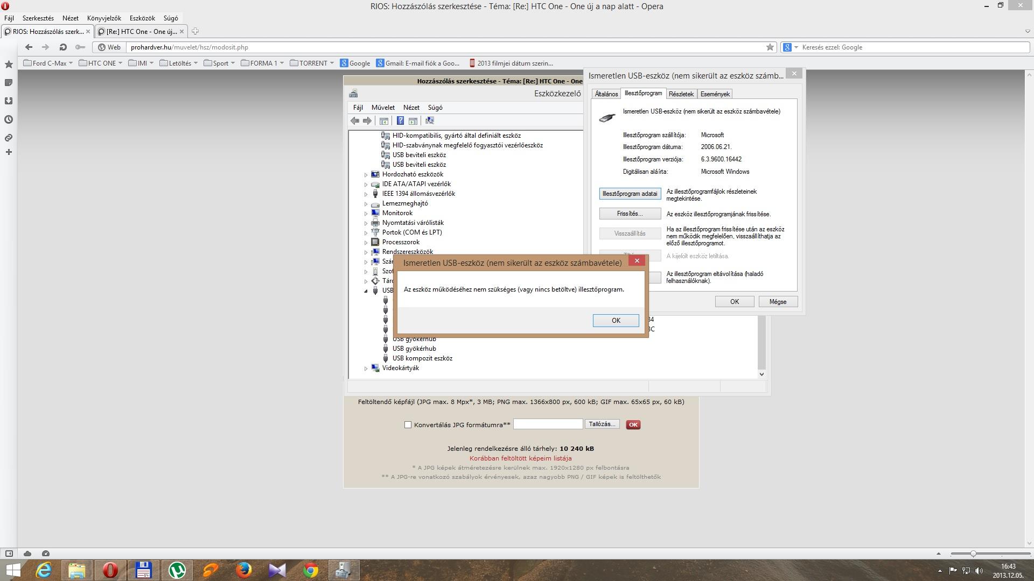Open the password wand key icon
1034x581 pixels.
click(x=80, y=47)
